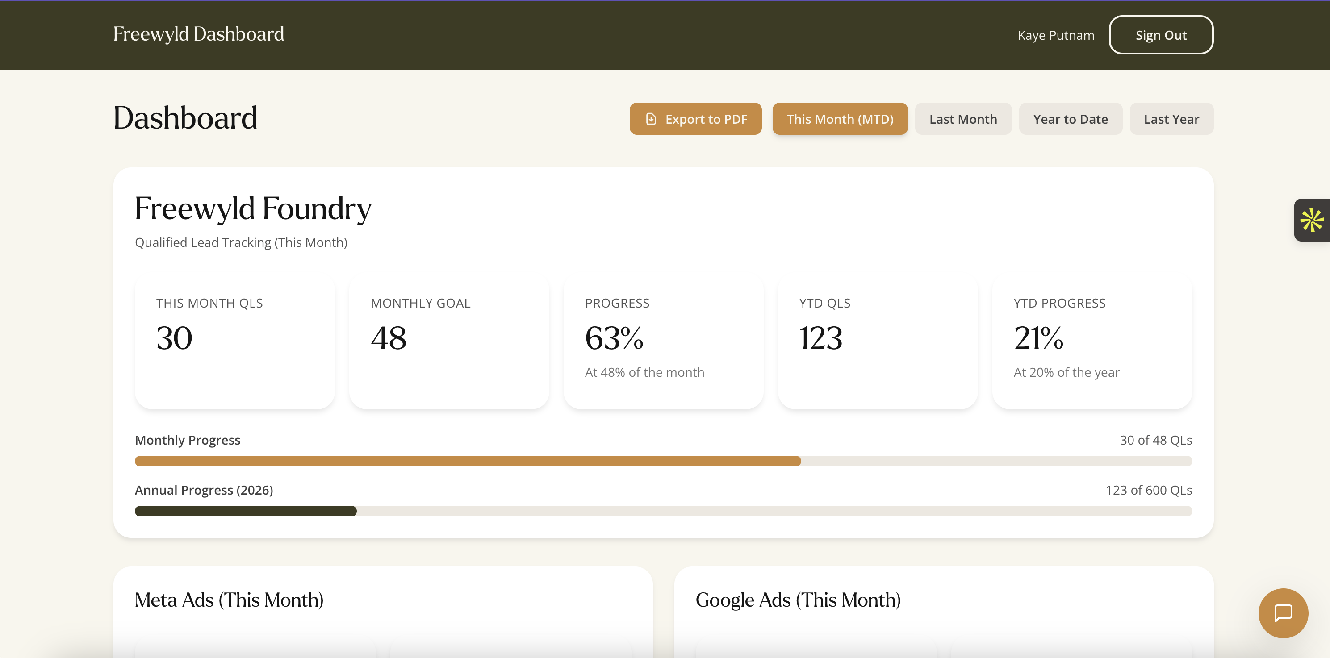Click the Progress value 63%

pyautogui.click(x=615, y=338)
